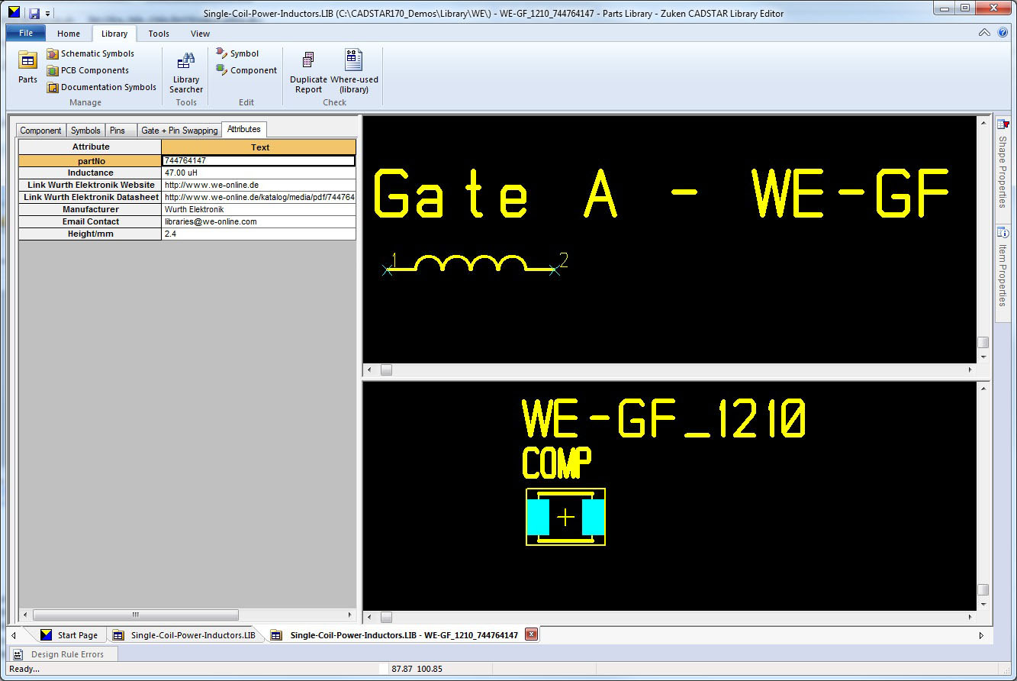
Task: Select the partNo attribute row header
Action: 90,161
